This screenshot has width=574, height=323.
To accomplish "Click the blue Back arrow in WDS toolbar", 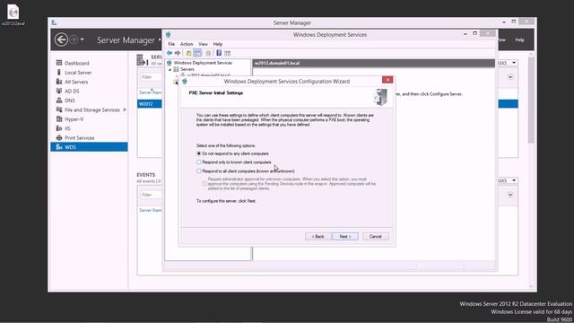I will [170, 53].
